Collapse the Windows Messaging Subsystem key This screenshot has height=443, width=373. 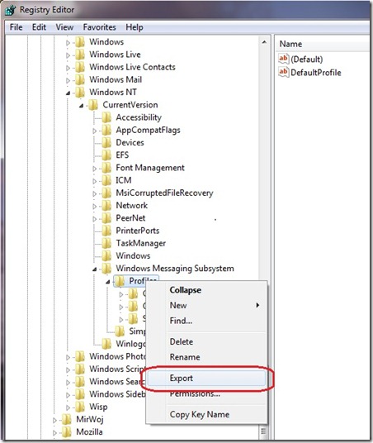tap(95, 269)
